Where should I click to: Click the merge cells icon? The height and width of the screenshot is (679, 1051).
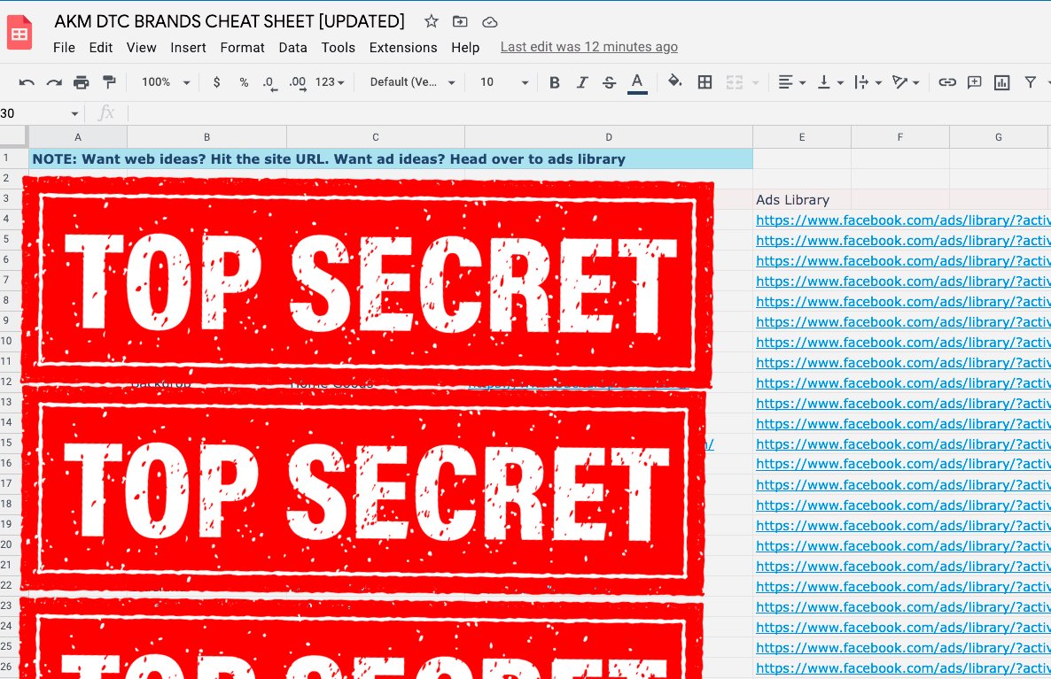pyautogui.click(x=735, y=82)
